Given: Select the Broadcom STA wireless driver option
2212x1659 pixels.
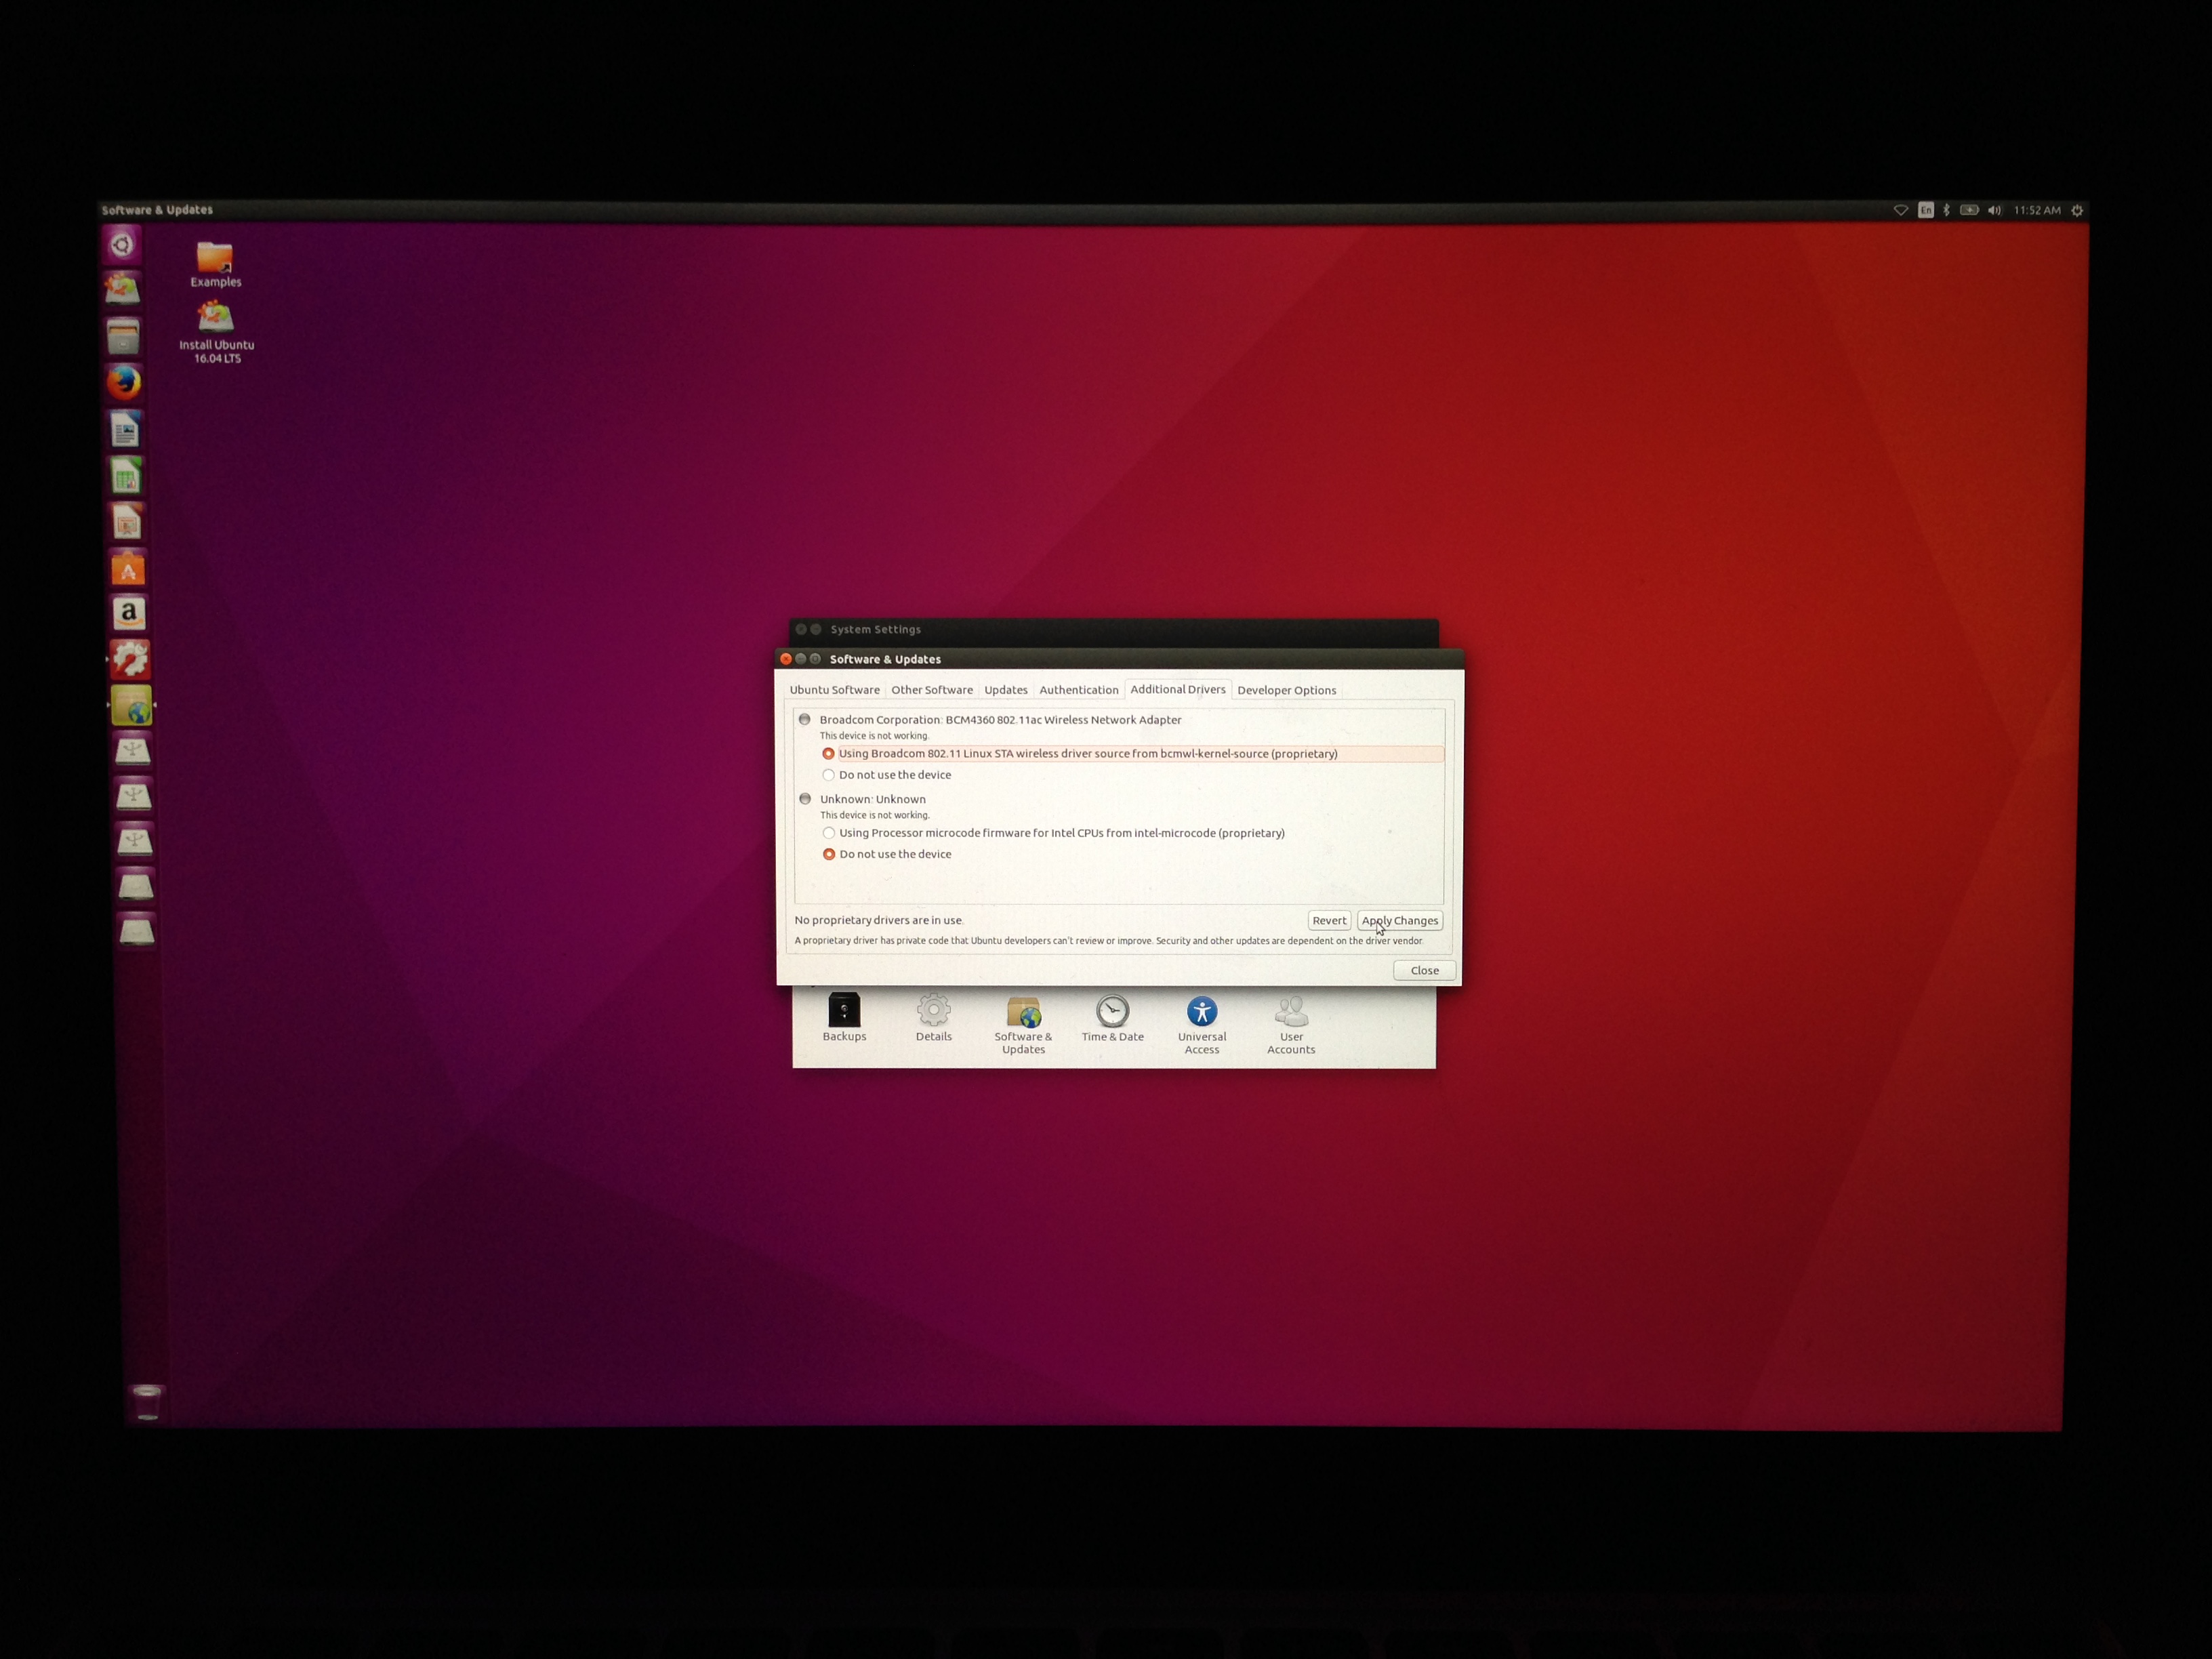Looking at the screenshot, I should (x=829, y=754).
